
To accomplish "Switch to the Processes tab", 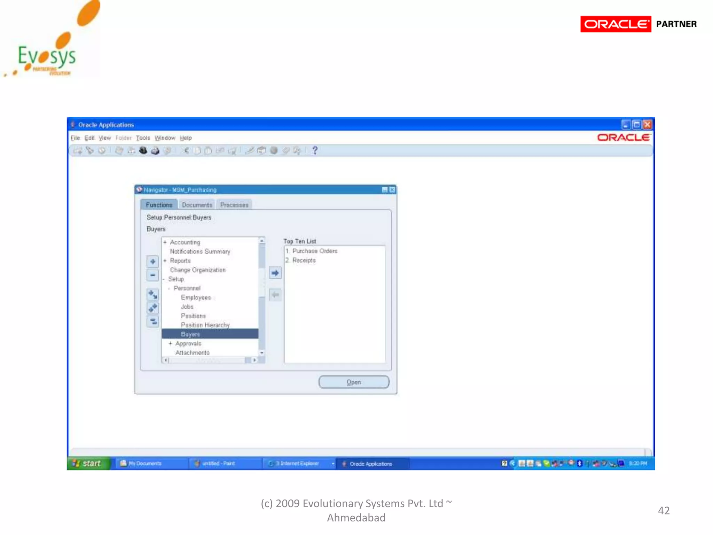I will [234, 205].
